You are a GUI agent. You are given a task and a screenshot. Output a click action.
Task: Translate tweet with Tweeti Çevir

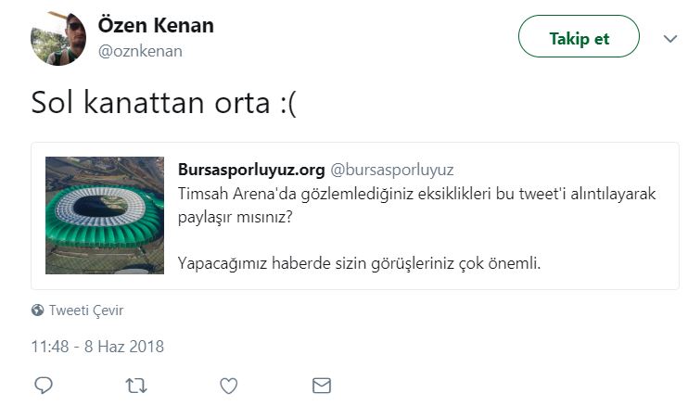coord(86,310)
